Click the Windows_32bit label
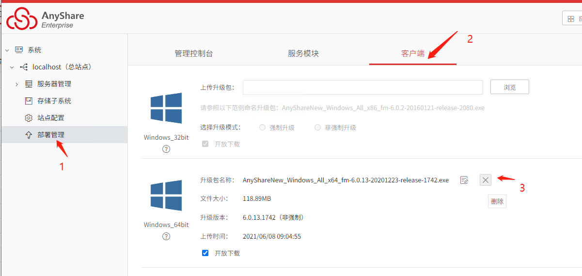The width and height of the screenshot is (582, 276). [x=166, y=137]
